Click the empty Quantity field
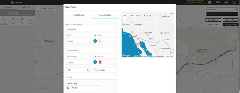The width and height of the screenshot is (240, 93). (x=78, y=56)
